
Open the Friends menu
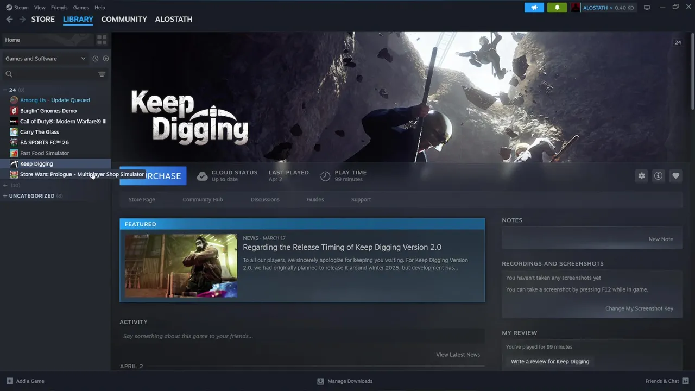[x=59, y=8]
